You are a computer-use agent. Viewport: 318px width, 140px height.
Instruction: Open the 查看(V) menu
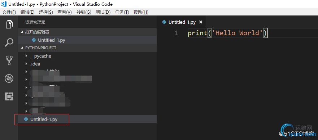[x=65, y=12]
